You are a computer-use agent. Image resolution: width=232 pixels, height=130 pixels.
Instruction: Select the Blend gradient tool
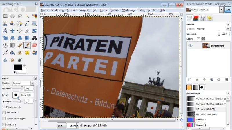tap(12, 45)
